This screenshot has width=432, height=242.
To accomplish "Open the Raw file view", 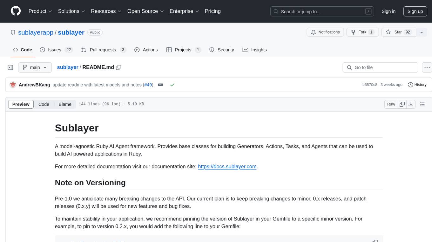I will point(391,104).
